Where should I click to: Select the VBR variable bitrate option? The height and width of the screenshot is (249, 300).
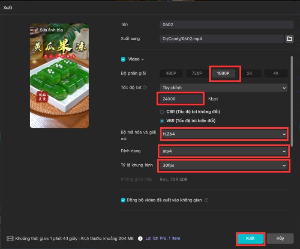click(162, 121)
